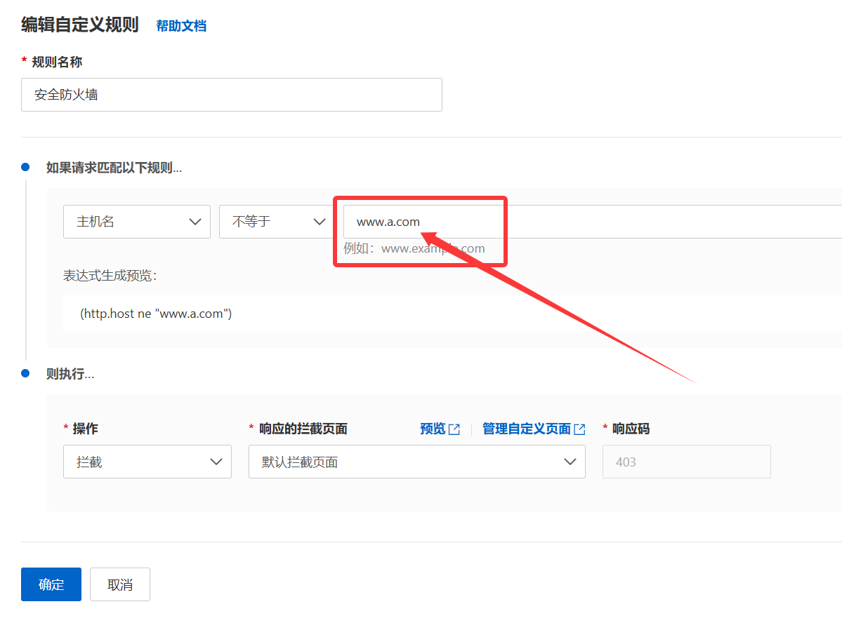Click the chevron arrow on the 拦截 selector
This screenshot has height=637, width=842.
[x=218, y=462]
